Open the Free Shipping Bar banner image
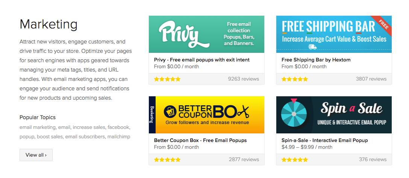The image size is (409, 178). click(x=334, y=34)
